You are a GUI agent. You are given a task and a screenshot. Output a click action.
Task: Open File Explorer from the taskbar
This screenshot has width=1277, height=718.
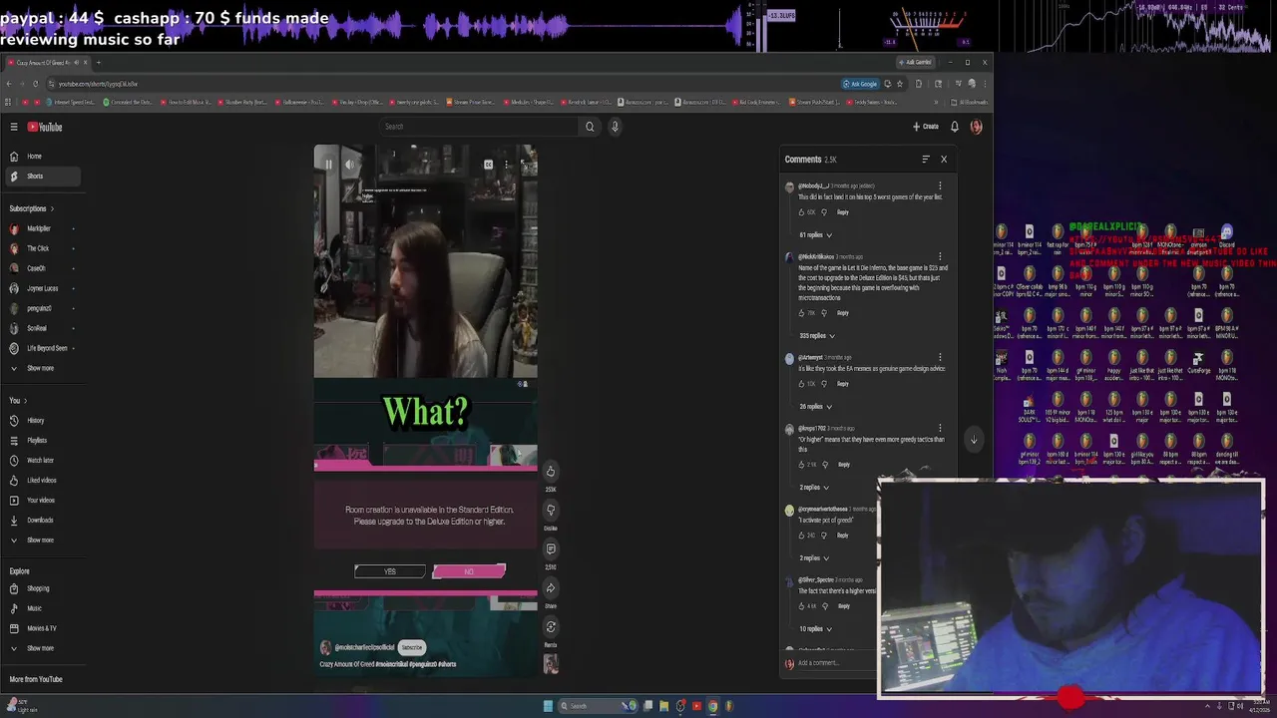pyautogui.click(x=663, y=706)
